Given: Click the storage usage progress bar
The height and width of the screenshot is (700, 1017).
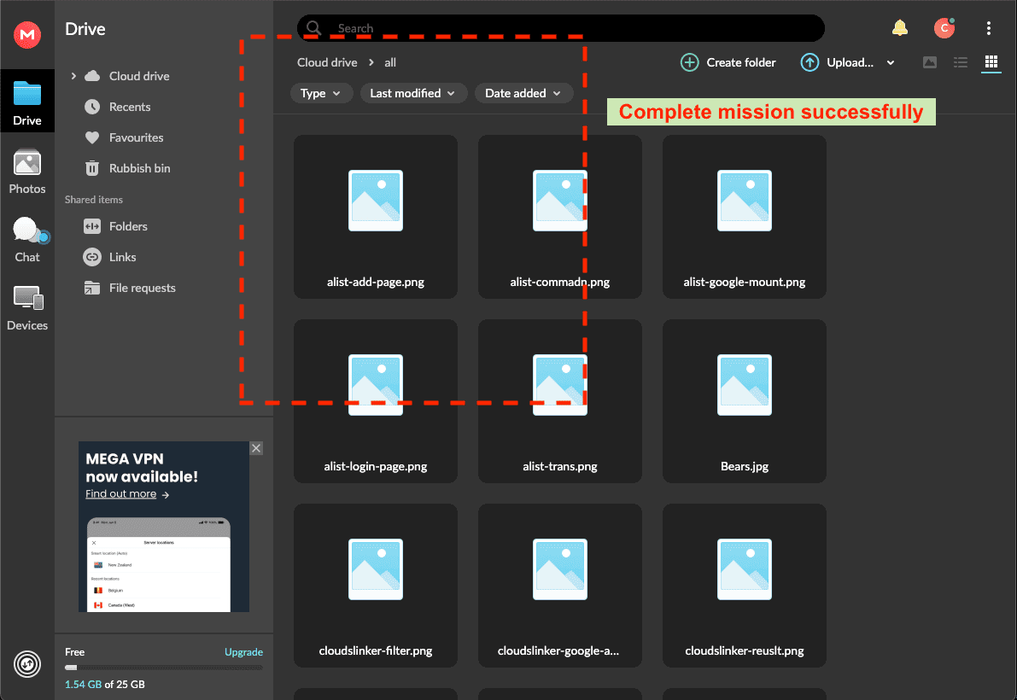Looking at the screenshot, I should pos(163,668).
